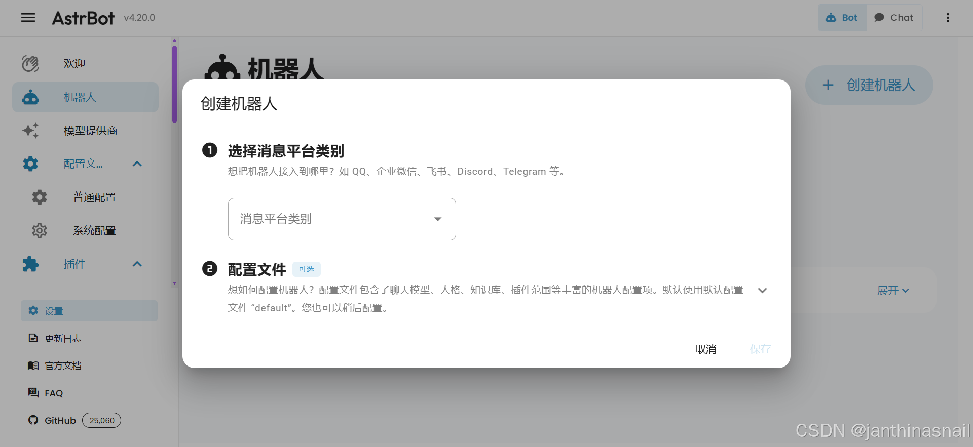Click the GitHub star count 25,060
Viewport: 973px width, 447px height.
pyautogui.click(x=102, y=420)
